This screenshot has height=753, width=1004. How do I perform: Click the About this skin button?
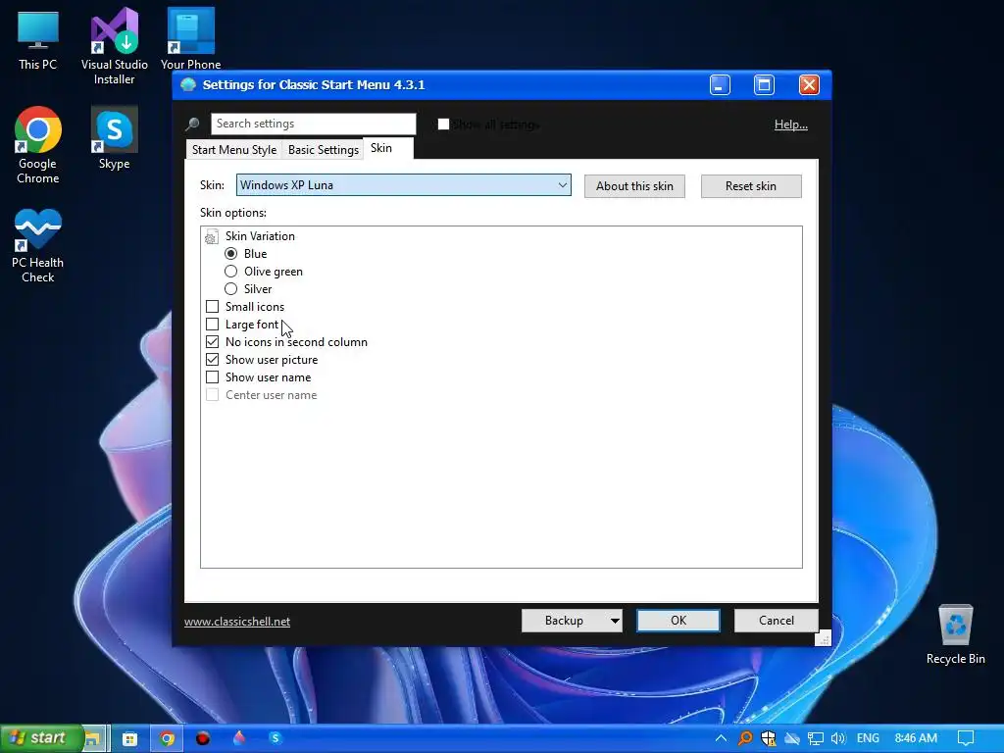(634, 186)
